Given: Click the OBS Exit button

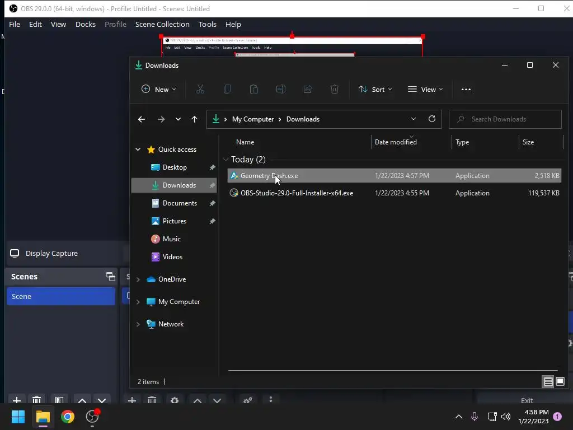Looking at the screenshot, I should (x=527, y=400).
